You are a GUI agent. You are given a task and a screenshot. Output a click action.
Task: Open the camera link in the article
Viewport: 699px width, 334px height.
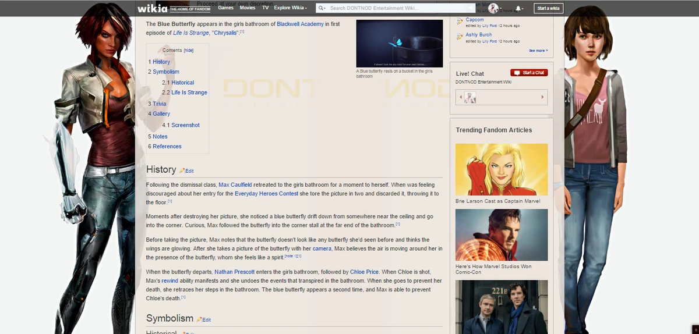pos(322,248)
